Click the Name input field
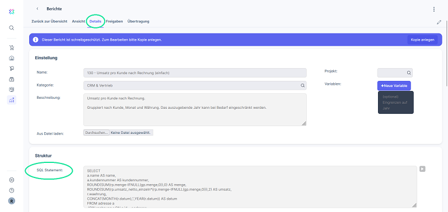This screenshot has height=212, width=448. (x=195, y=73)
